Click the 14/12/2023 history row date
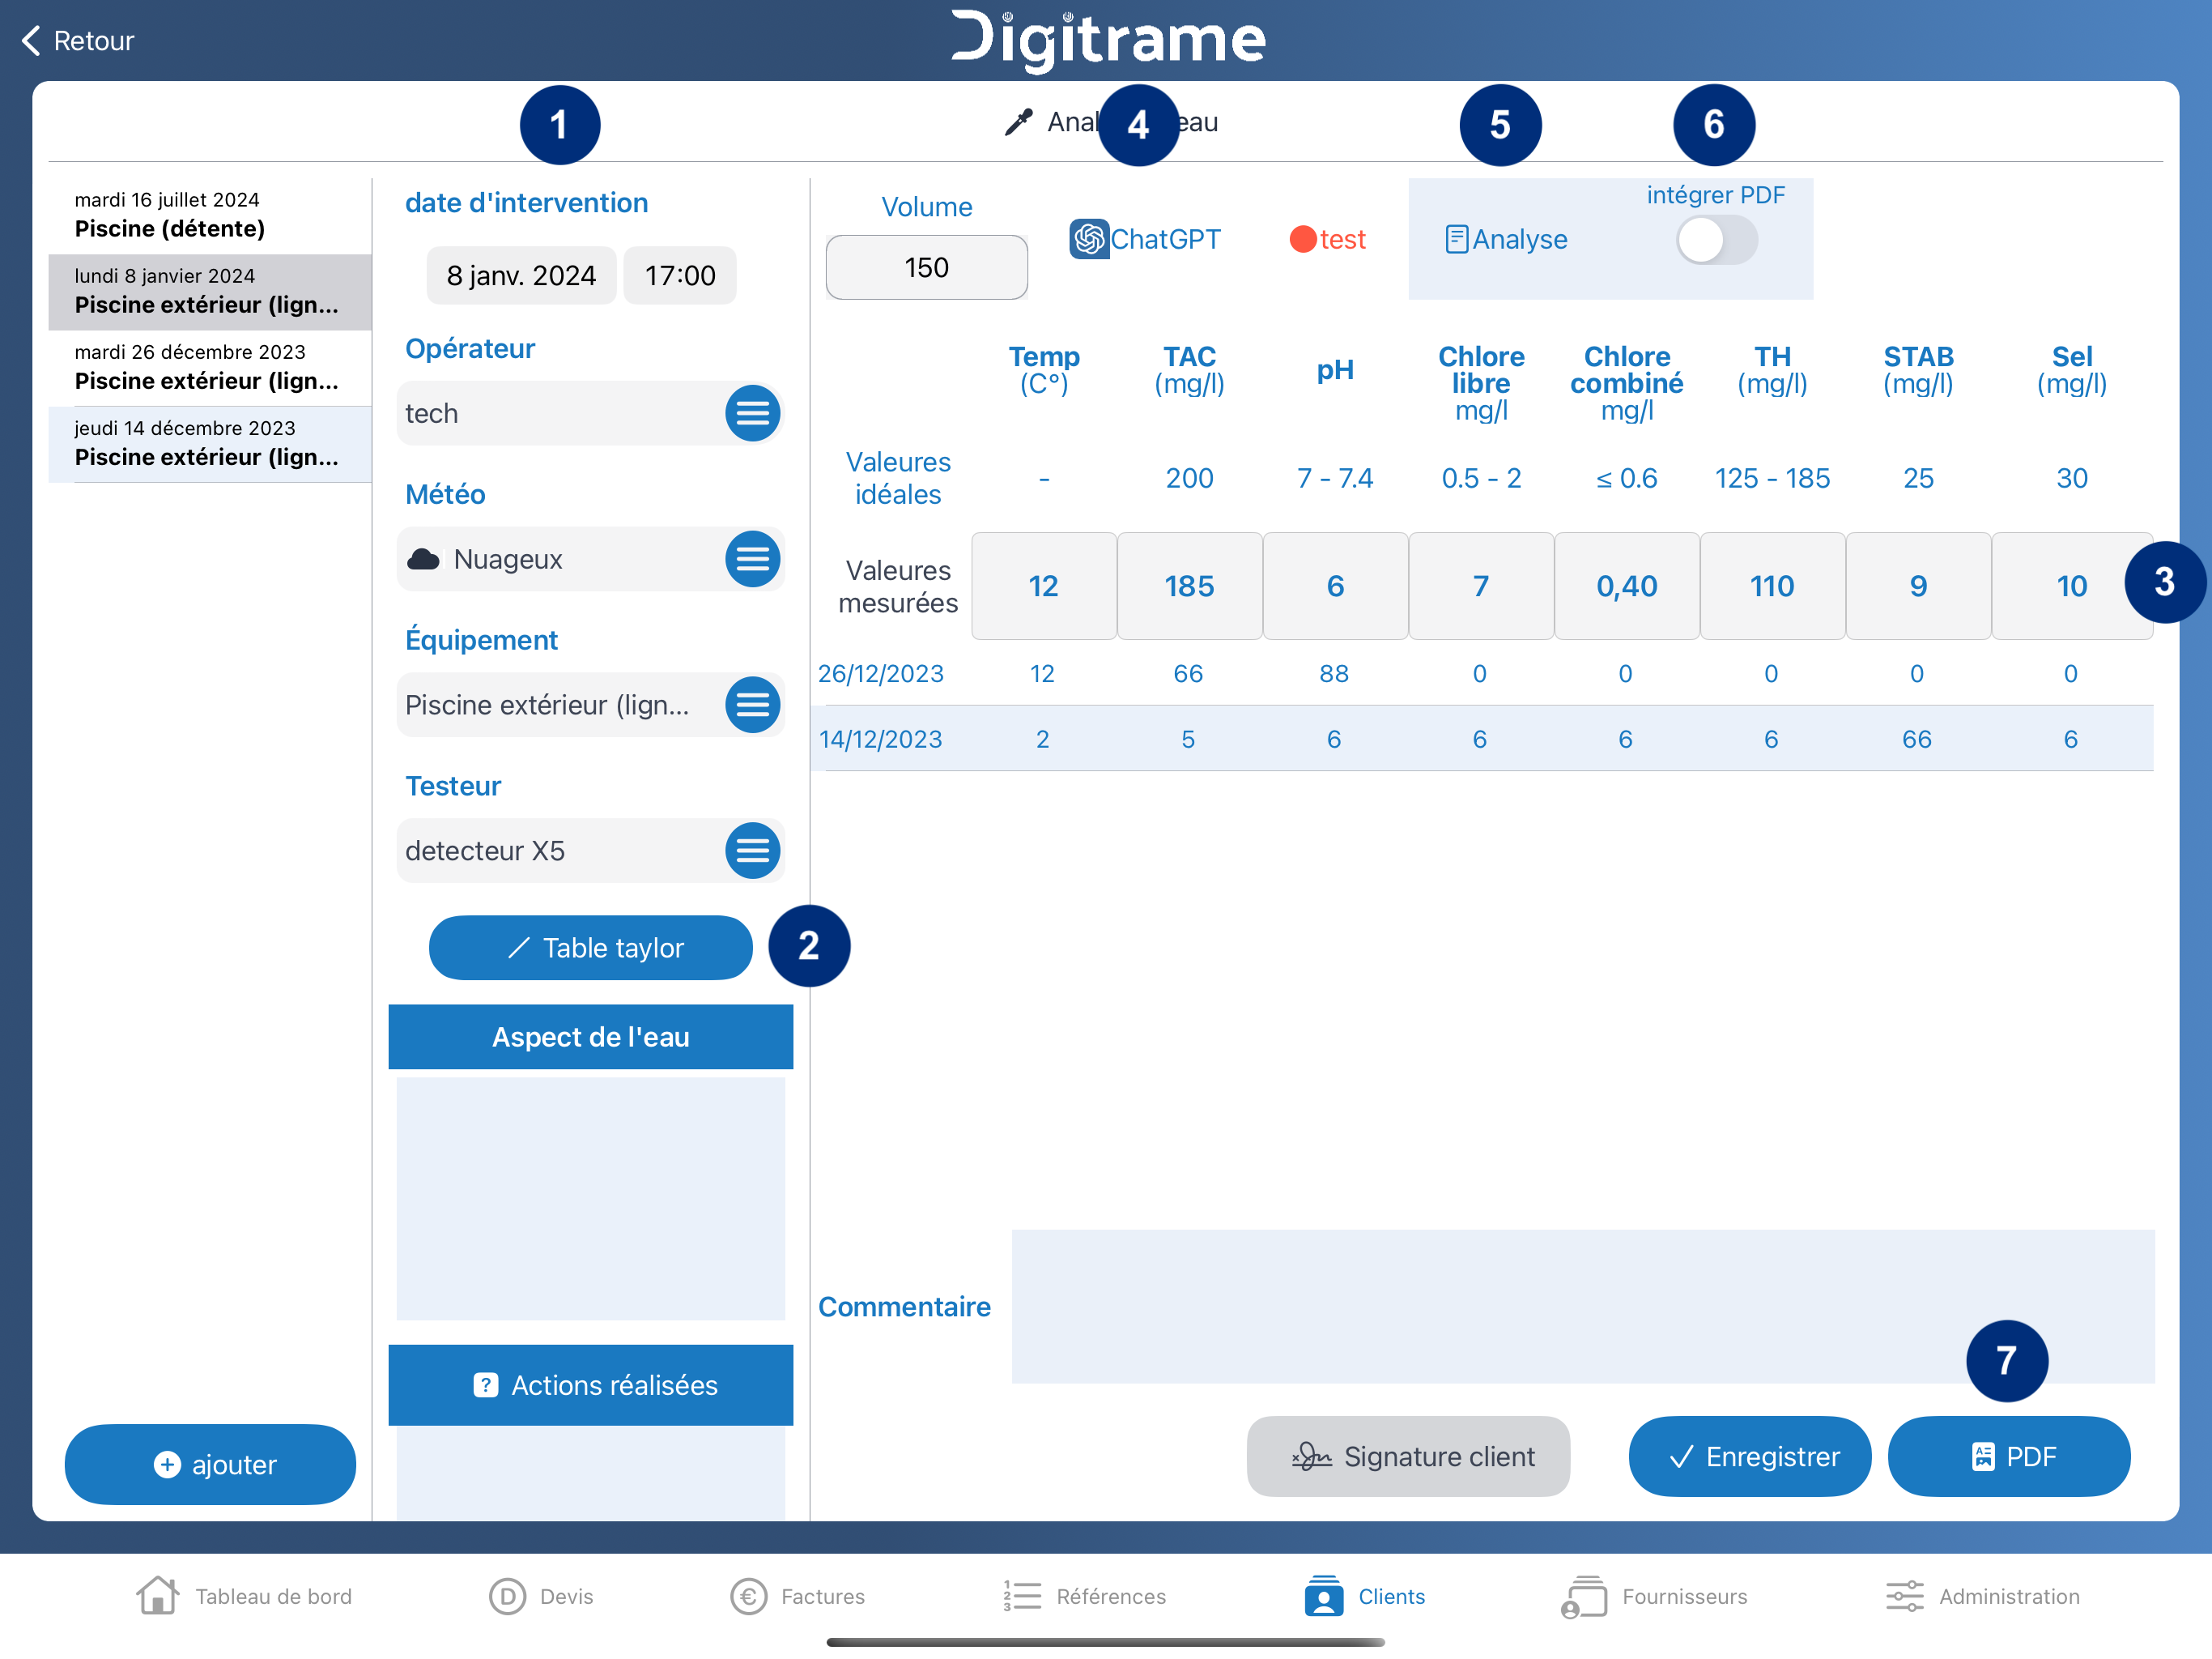Image resolution: width=2212 pixels, height=1659 pixels. [x=881, y=740]
